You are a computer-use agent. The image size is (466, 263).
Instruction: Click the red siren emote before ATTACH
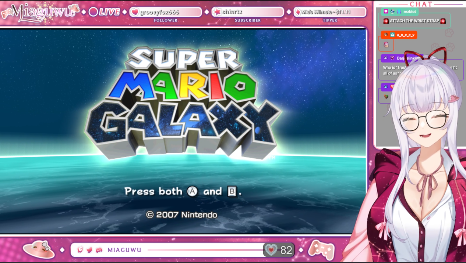pyautogui.click(x=386, y=21)
